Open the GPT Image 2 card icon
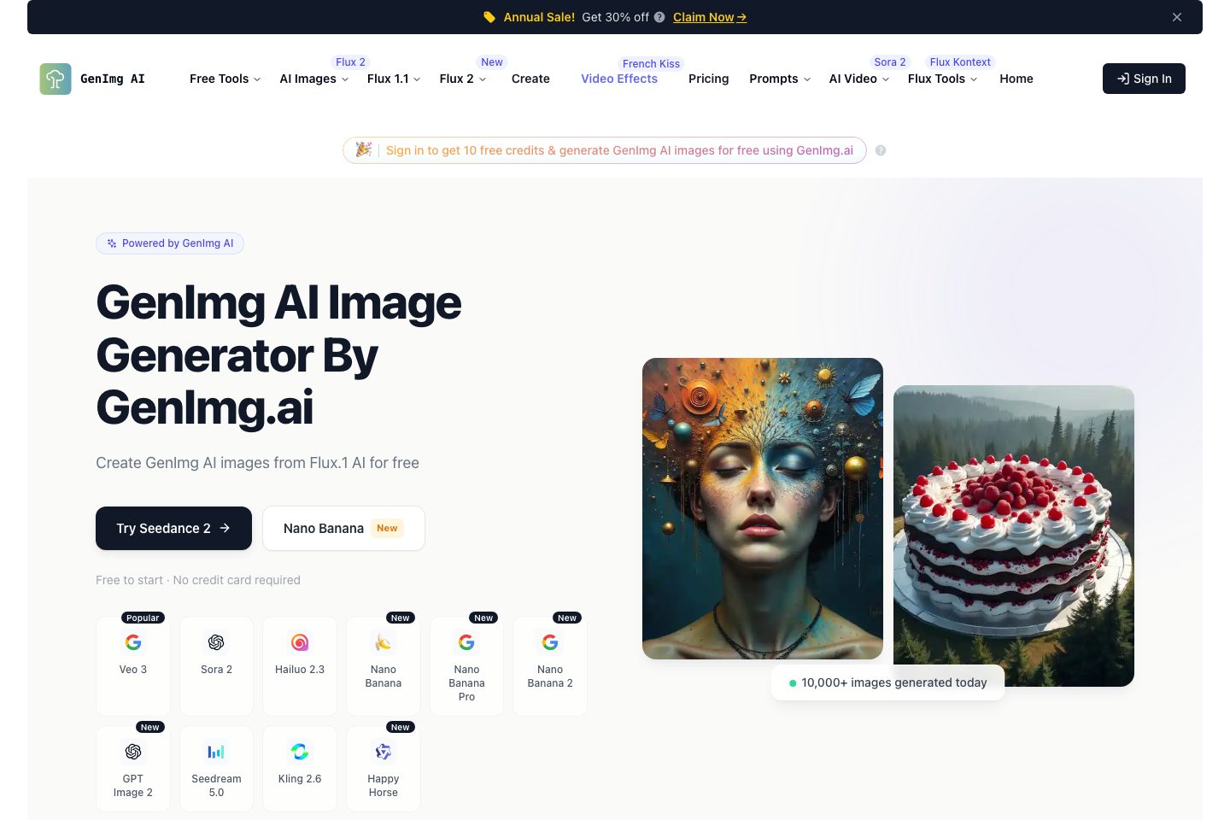The image size is (1230, 820). (x=133, y=752)
